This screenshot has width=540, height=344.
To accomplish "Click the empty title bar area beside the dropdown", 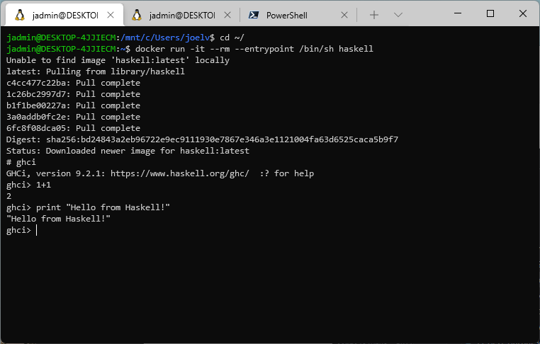I will tap(424, 14).
